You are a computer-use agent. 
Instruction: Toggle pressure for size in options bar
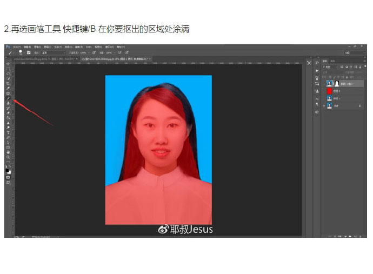click(x=127, y=52)
